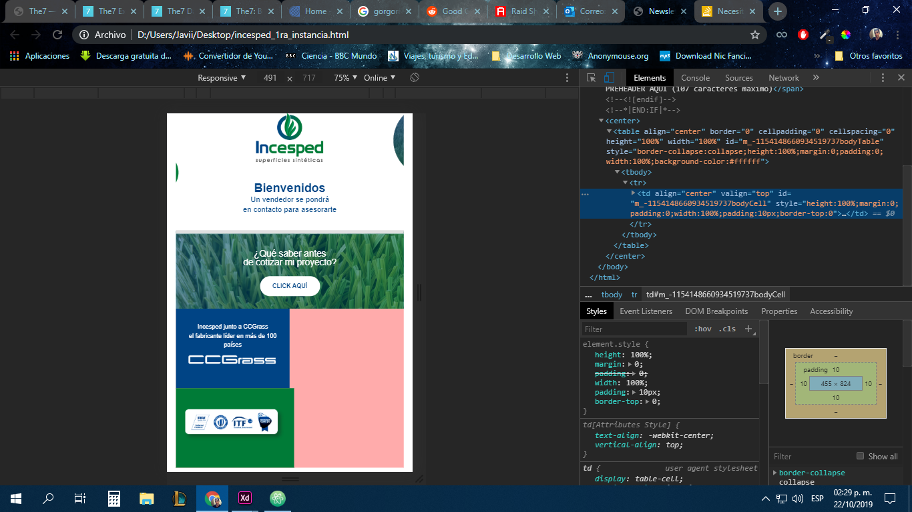Open Adobe XD from the taskbar
Viewport: 912px width, 512px height.
[245, 498]
